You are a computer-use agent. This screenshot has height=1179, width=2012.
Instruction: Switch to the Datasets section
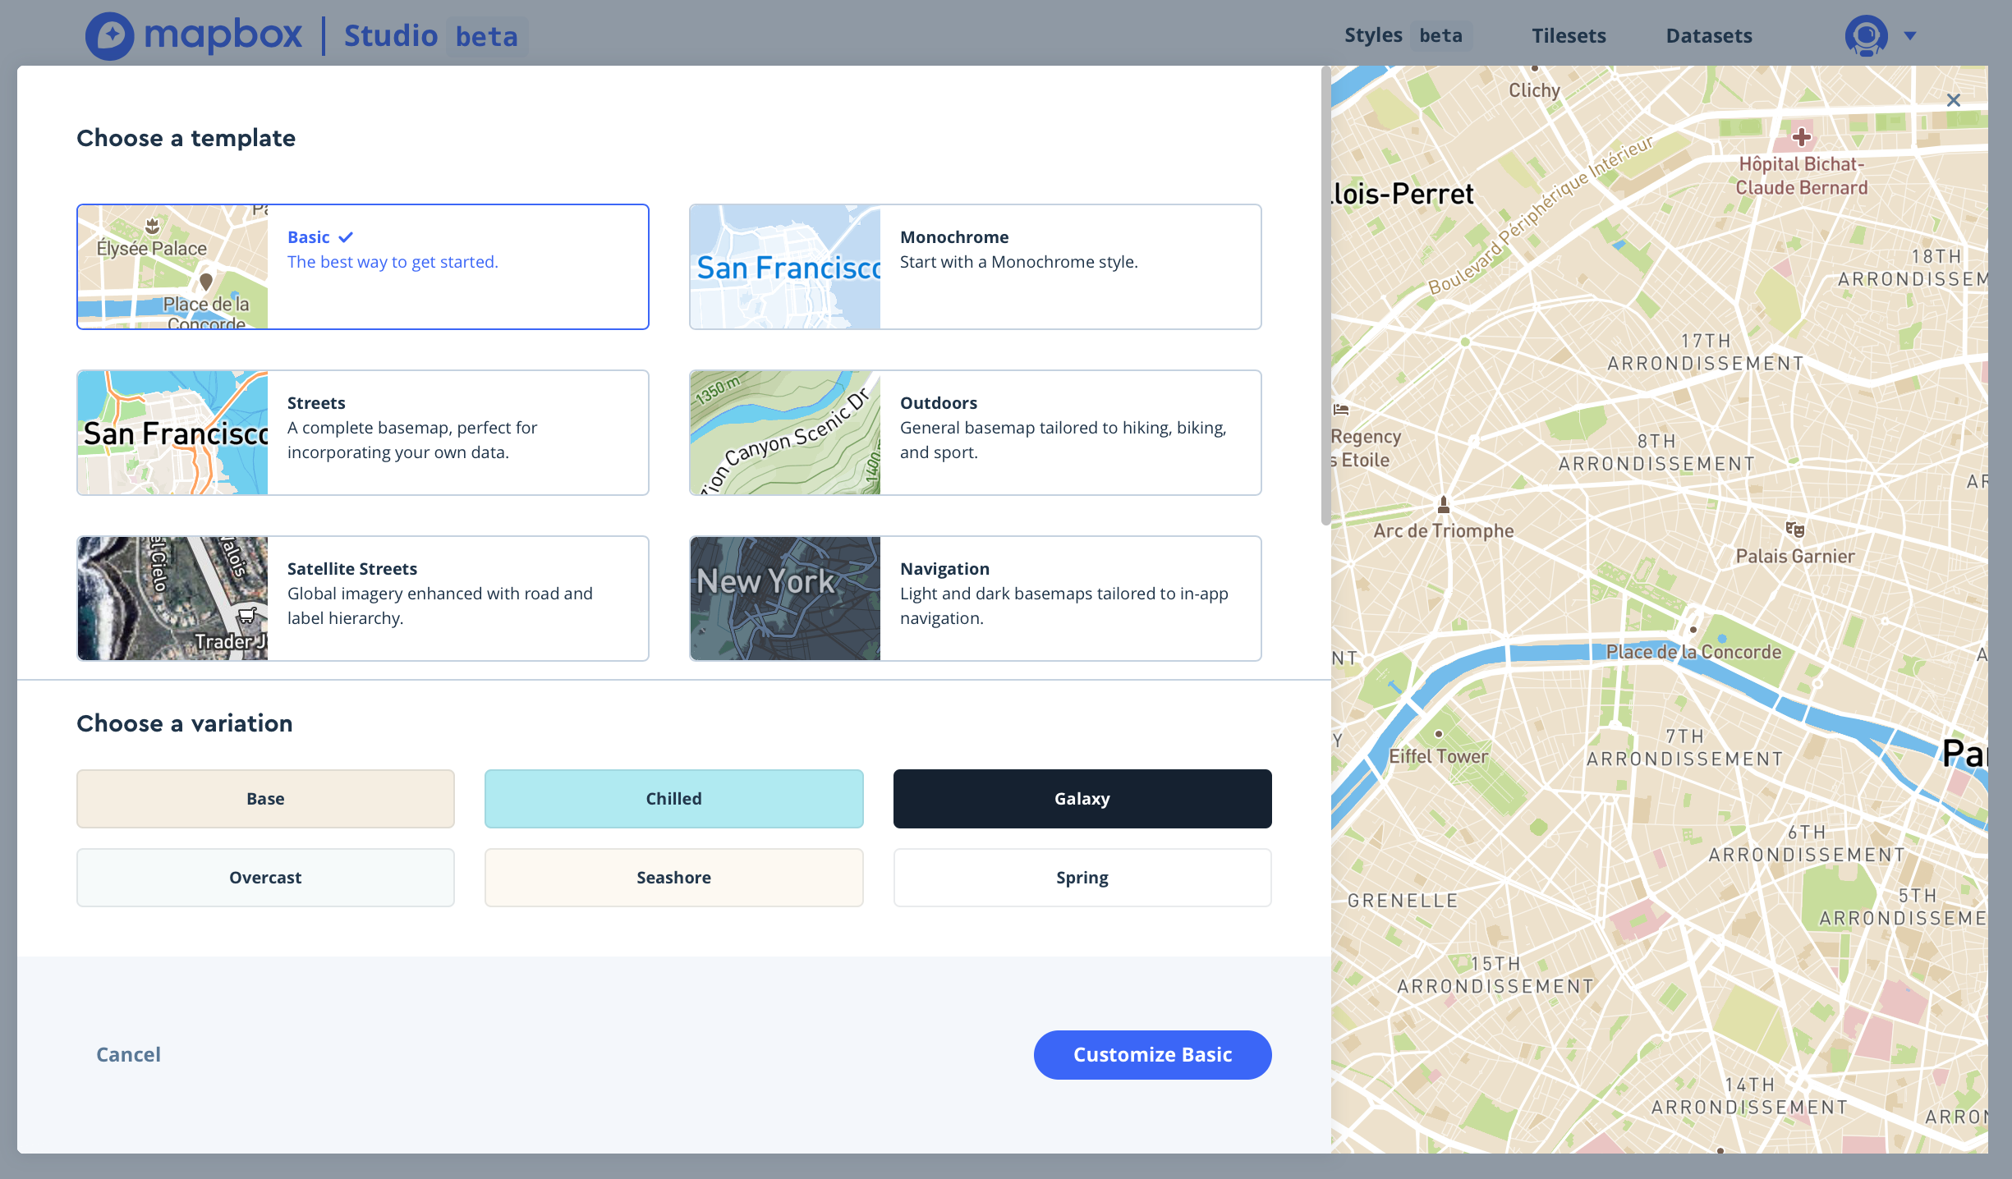[x=1709, y=34]
